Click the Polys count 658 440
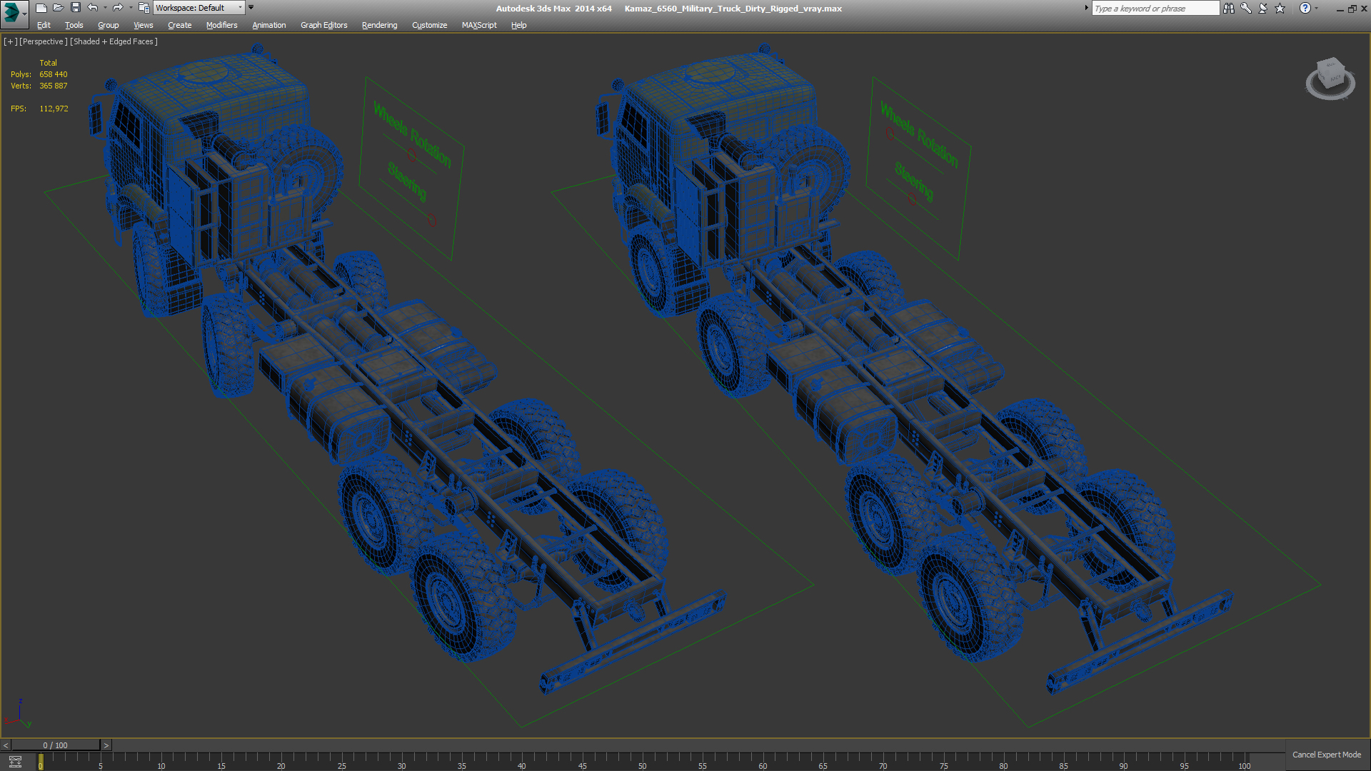This screenshot has height=771, width=1371. [54, 74]
